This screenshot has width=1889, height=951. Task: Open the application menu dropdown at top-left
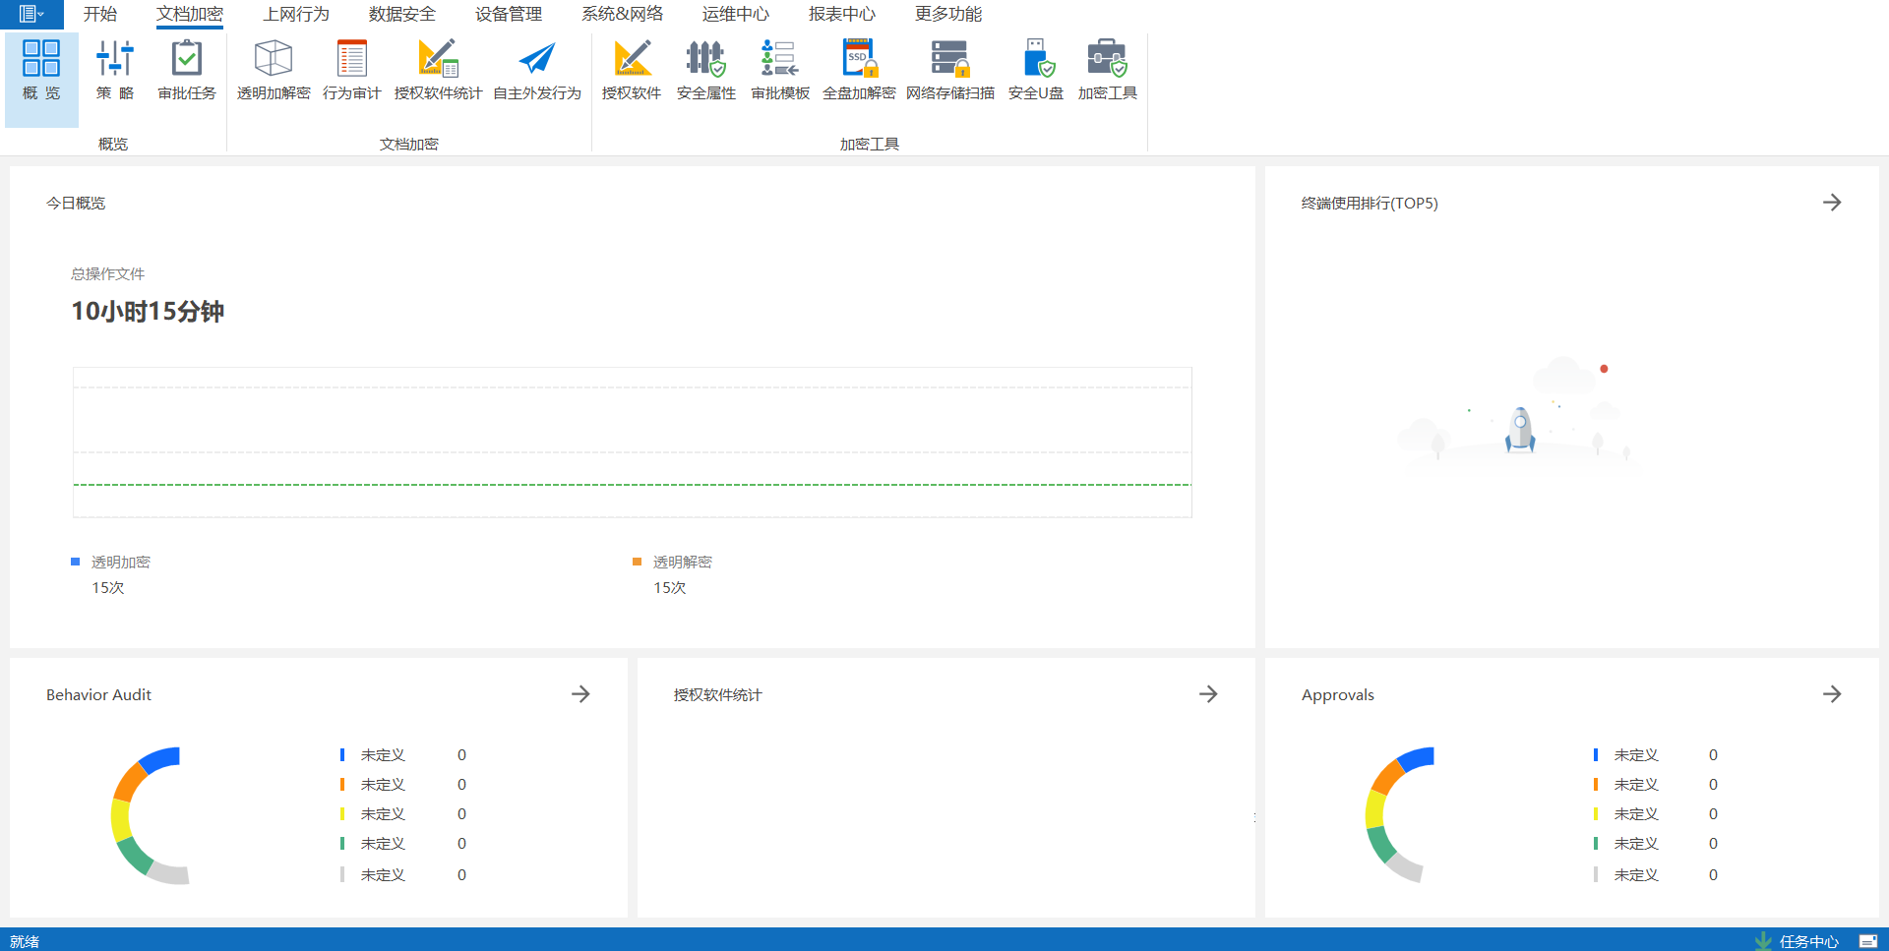pos(31,14)
